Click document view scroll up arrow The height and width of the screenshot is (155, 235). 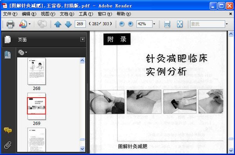231,34
